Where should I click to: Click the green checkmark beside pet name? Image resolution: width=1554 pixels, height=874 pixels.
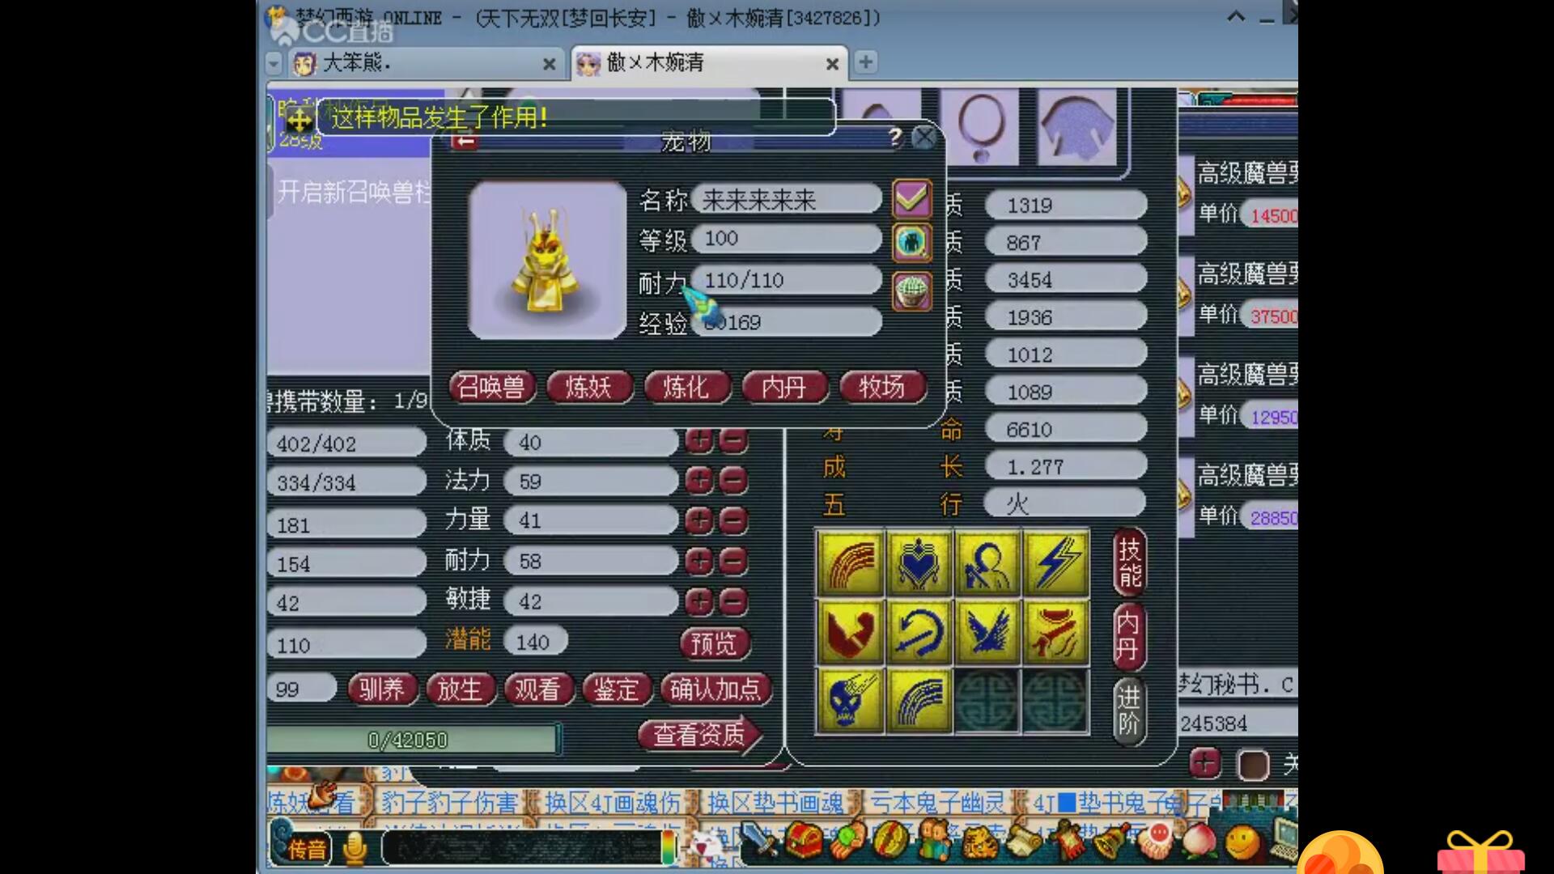click(912, 198)
